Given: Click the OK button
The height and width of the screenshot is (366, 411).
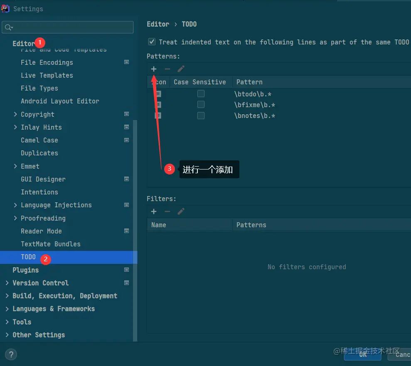Looking at the screenshot, I should (363, 354).
